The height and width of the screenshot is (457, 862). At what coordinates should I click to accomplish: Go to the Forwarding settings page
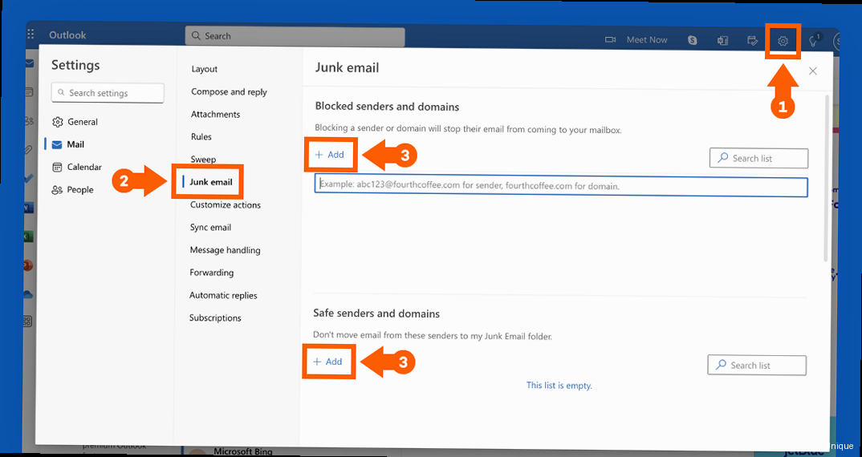click(211, 273)
